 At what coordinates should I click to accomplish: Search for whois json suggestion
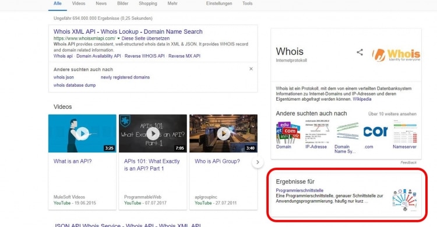[64, 77]
